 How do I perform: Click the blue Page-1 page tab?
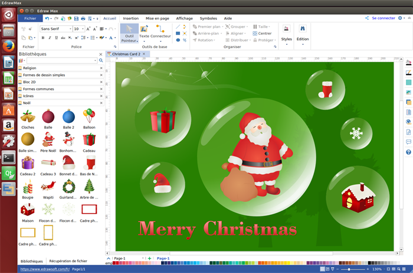tap(163, 258)
